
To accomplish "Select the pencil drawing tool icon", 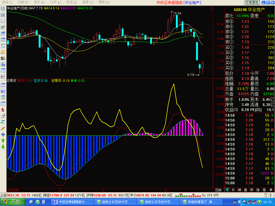I will (x=3, y=128).
